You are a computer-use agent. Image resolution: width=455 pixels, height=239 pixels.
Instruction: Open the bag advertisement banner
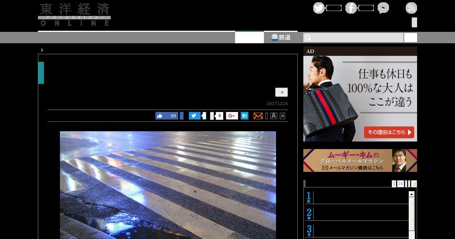[360, 94]
